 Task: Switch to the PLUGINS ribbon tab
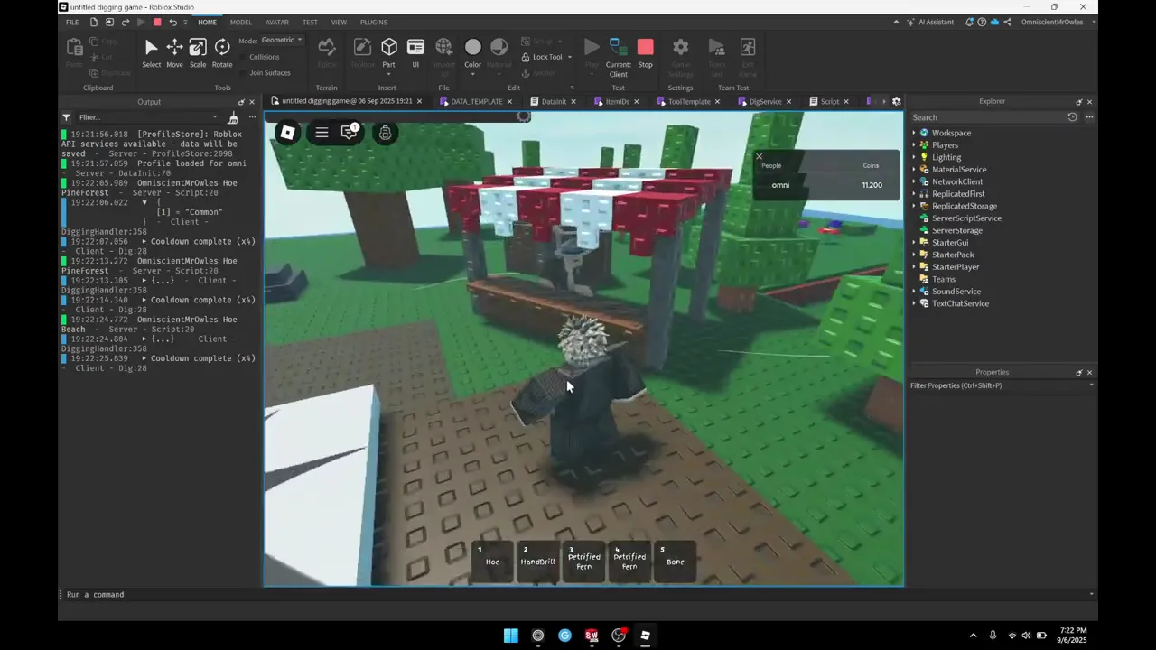point(374,22)
